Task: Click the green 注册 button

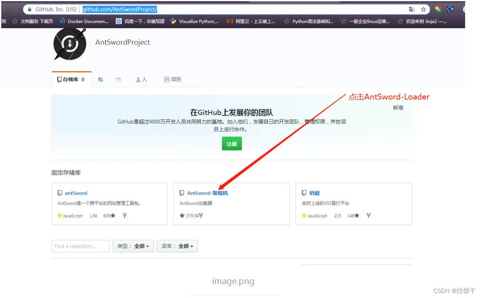Action: click(x=232, y=144)
